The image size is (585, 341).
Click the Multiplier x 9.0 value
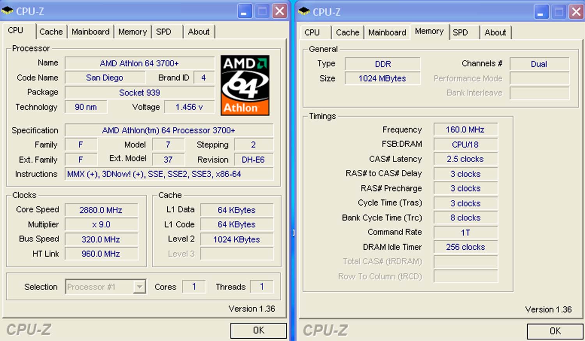pyautogui.click(x=101, y=225)
